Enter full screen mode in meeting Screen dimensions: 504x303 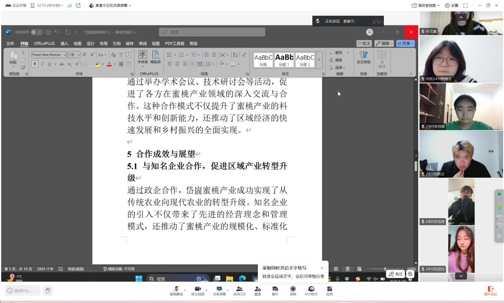pos(466,6)
